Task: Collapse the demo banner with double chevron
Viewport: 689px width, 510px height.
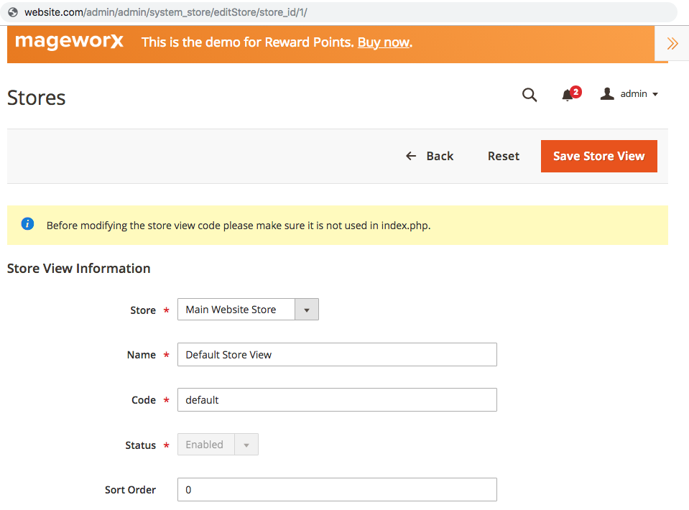Action: [x=672, y=44]
